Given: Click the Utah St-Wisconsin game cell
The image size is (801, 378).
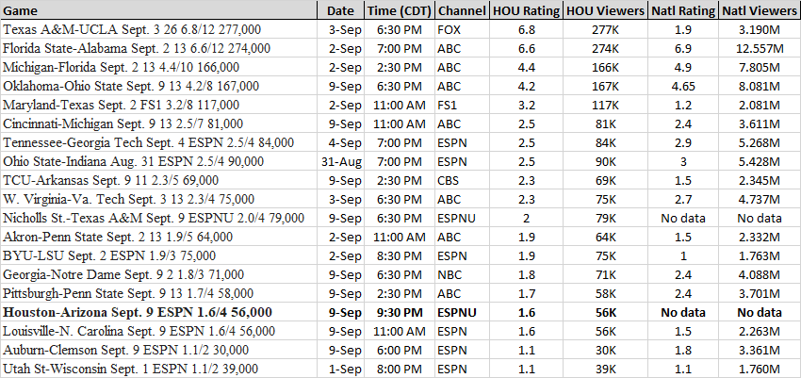Looking at the screenshot, I should coord(158,369).
